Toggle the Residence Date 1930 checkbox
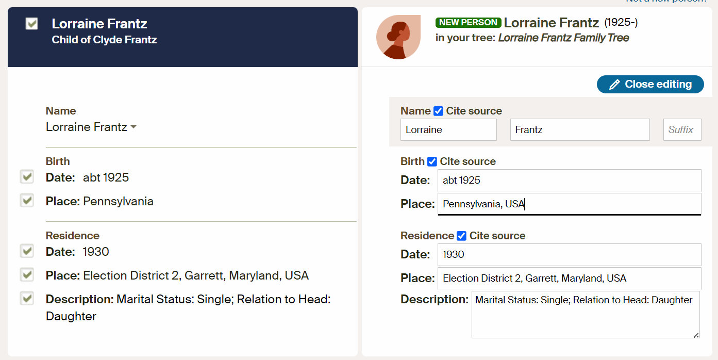This screenshot has height=360, width=718. point(27,251)
